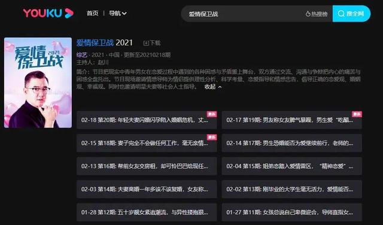Viewport: 383px width, 225px height.
Task: Click the 搜全网 search button
Action: pyautogui.click(x=351, y=14)
